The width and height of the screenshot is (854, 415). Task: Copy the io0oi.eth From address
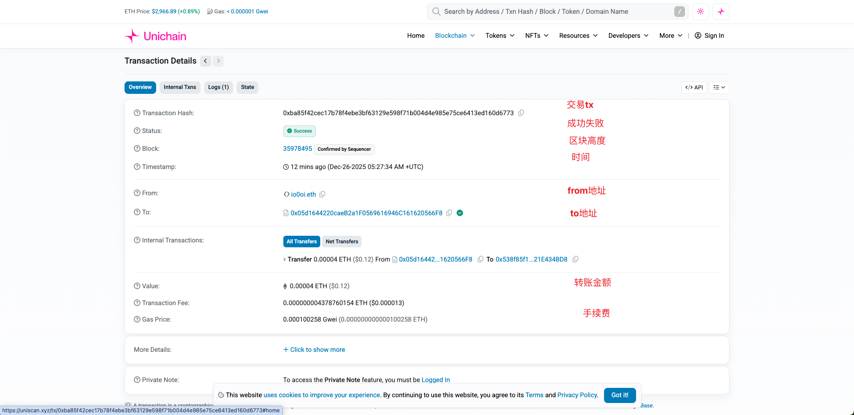(322, 194)
